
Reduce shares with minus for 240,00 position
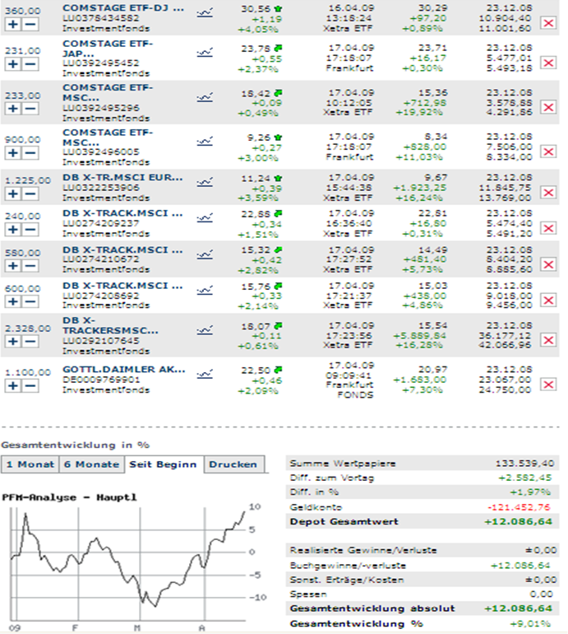(x=30, y=229)
